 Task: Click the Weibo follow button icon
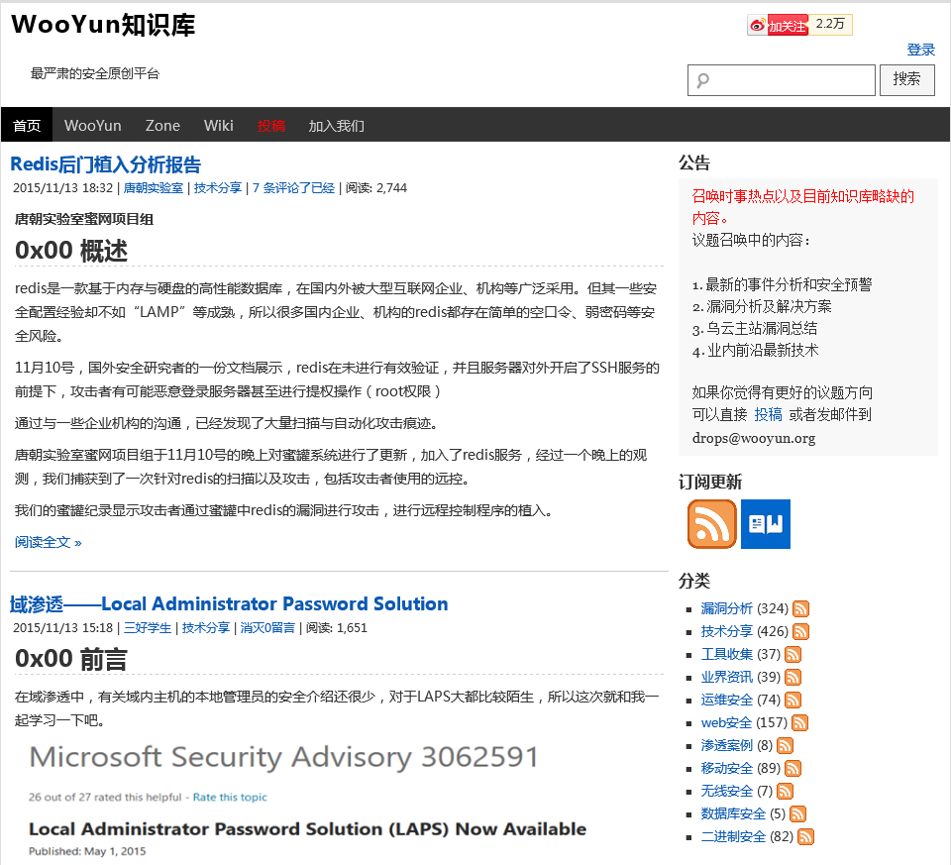point(779,26)
